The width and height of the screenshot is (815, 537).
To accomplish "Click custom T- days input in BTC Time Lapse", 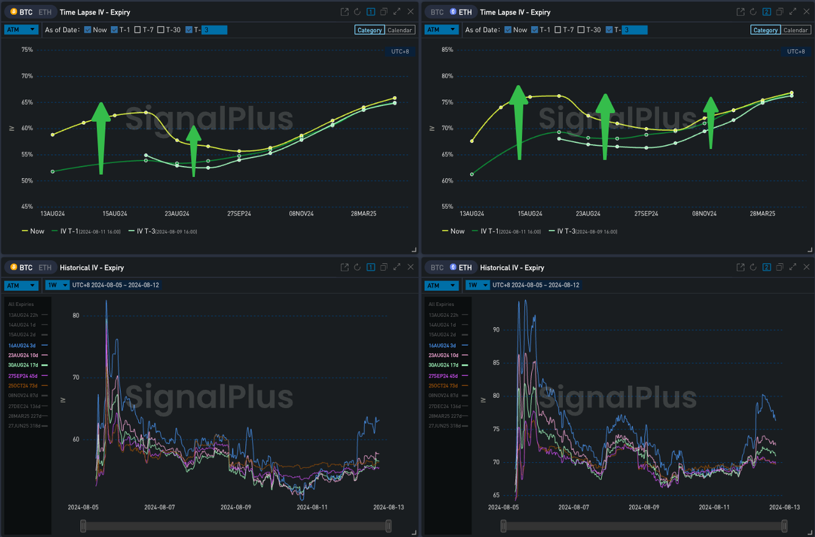I will (214, 30).
